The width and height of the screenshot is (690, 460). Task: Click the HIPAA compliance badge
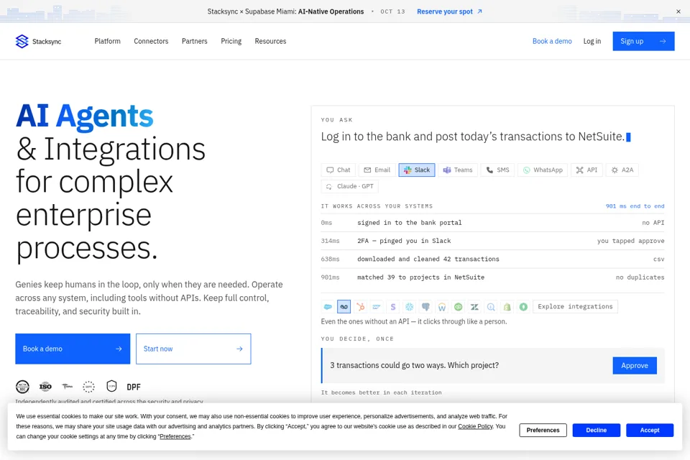tap(67, 387)
